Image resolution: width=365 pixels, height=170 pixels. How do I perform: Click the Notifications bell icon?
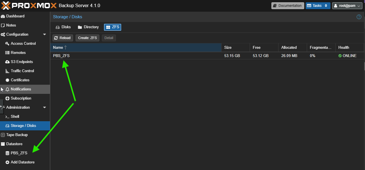7,89
